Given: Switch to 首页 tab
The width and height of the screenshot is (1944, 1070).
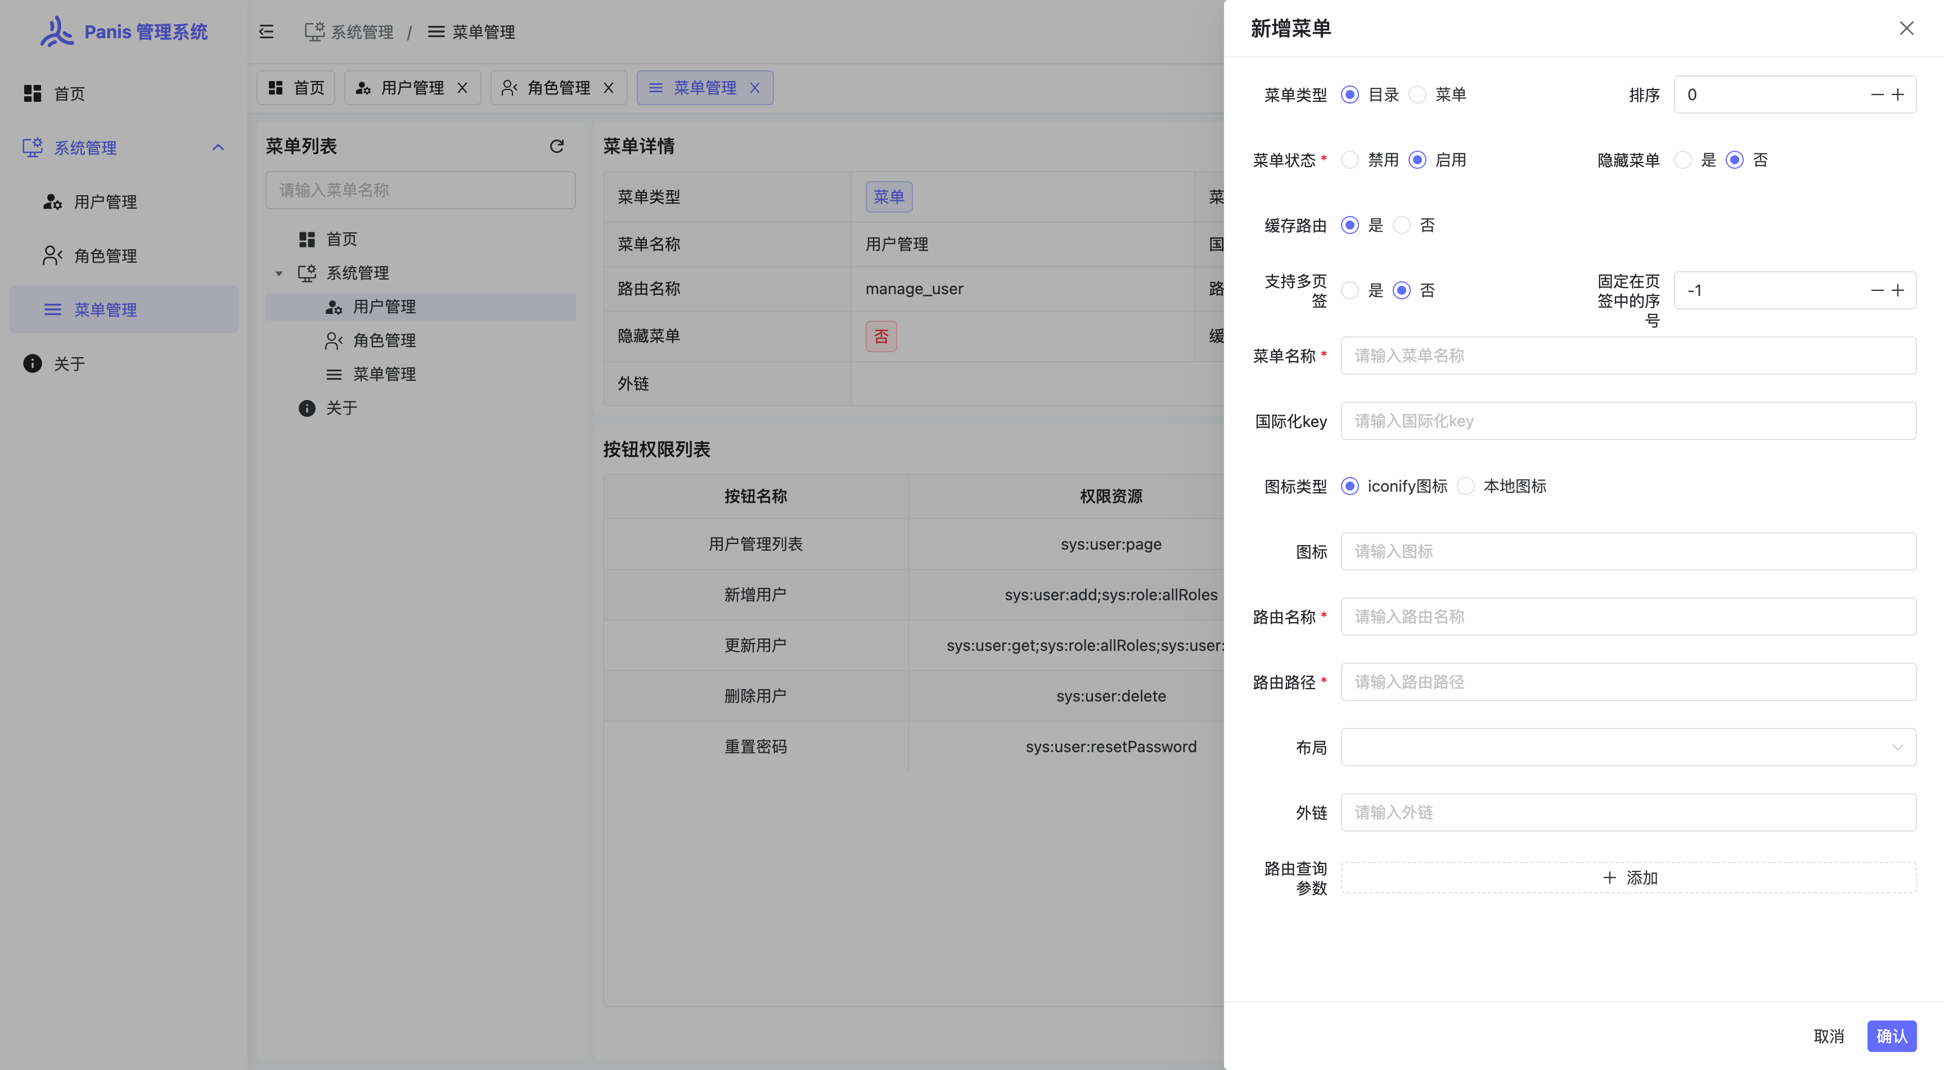Looking at the screenshot, I should click(296, 88).
